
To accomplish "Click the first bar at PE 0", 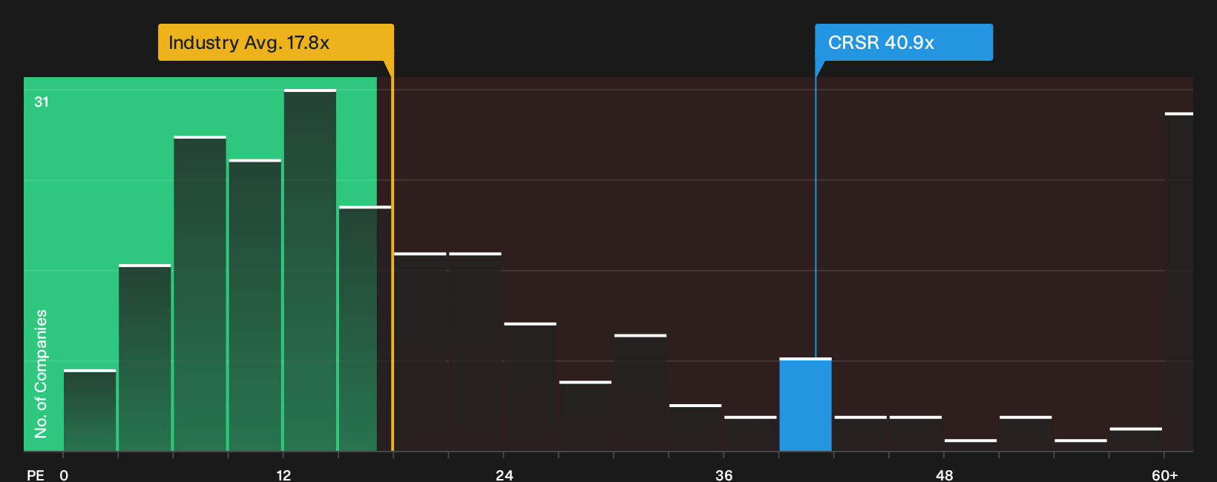I will point(90,410).
